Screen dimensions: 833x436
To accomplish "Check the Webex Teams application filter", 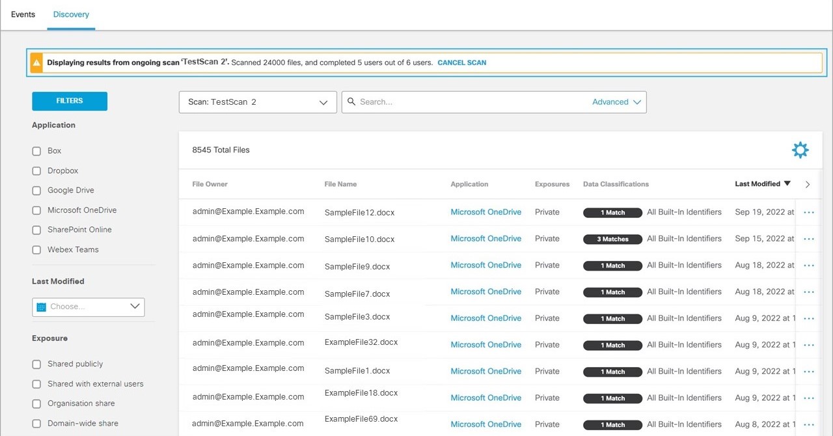I will tap(36, 250).
